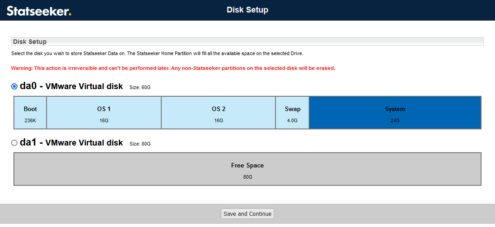The image size is (495, 227).
Task: Click the Swap 4.0G partition block
Action: pos(293,113)
